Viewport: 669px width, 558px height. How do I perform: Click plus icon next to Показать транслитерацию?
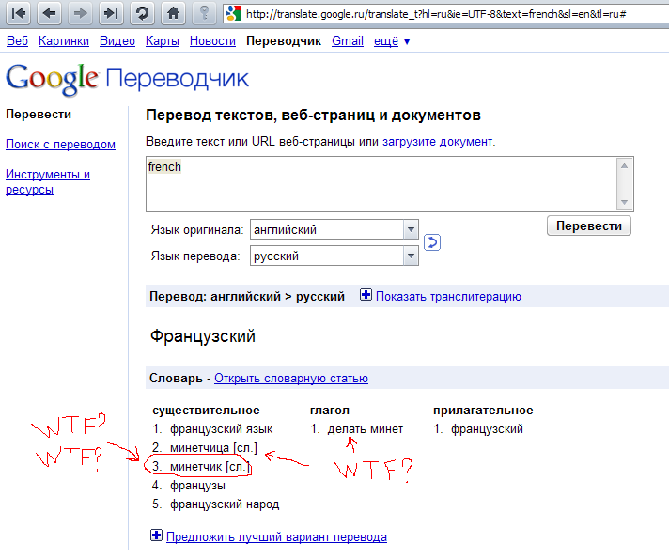point(366,295)
